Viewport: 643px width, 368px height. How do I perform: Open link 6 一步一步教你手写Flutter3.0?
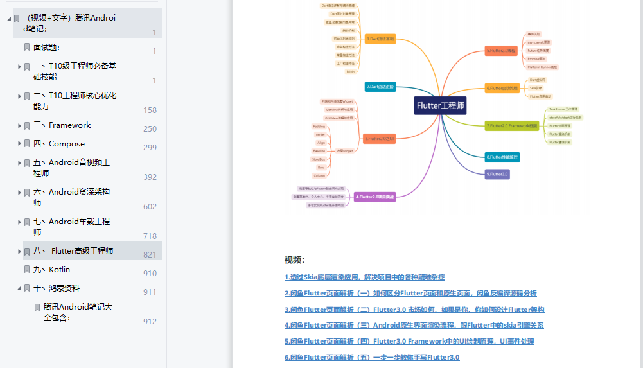(372, 357)
